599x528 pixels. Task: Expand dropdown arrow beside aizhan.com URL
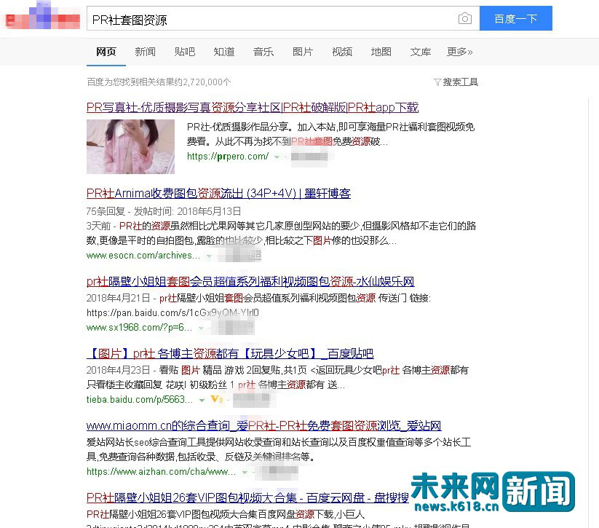(x=245, y=472)
